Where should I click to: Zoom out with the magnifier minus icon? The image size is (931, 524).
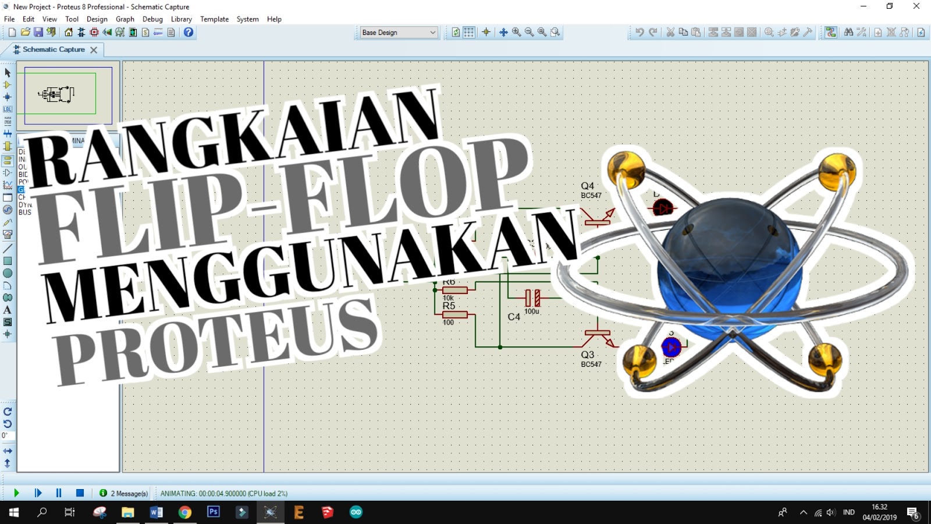pyautogui.click(x=530, y=33)
